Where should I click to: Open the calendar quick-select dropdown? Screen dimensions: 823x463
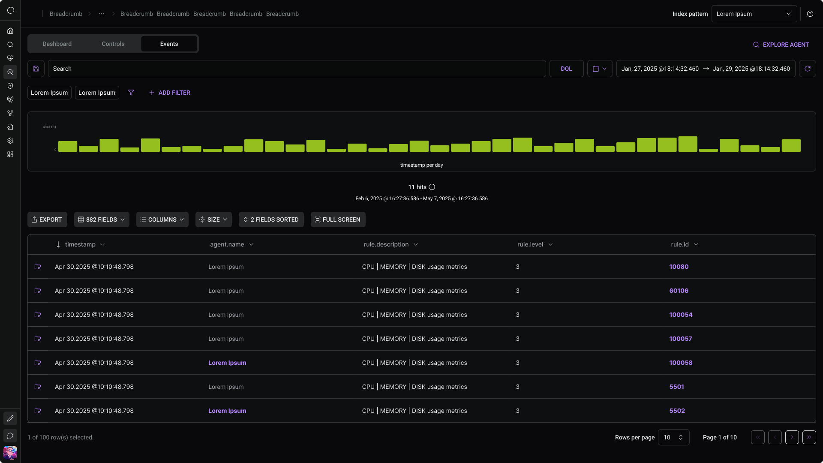[600, 69]
